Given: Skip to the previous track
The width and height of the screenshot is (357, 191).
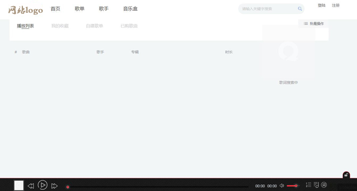Looking at the screenshot, I should [x=31, y=186].
